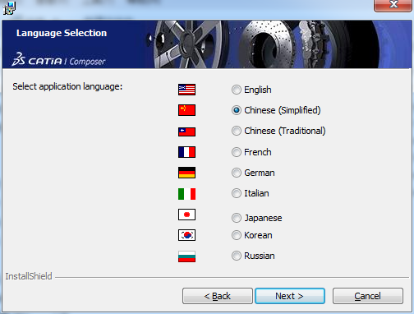Click the German flag icon
This screenshot has width=414, height=314.
186,173
